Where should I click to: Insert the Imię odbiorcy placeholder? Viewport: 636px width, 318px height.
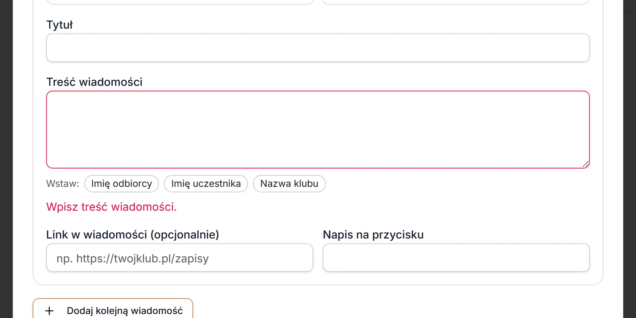[122, 184]
